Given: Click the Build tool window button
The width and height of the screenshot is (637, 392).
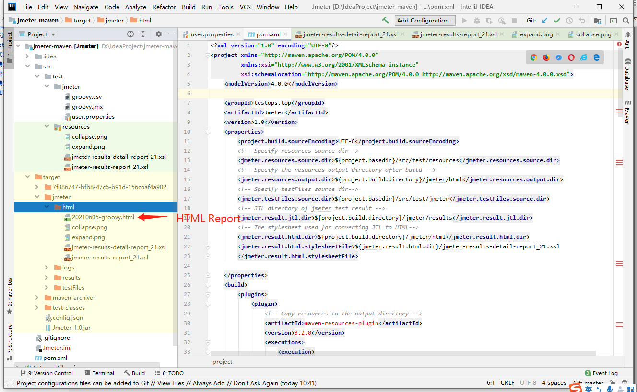Looking at the screenshot, I should coord(134,373).
